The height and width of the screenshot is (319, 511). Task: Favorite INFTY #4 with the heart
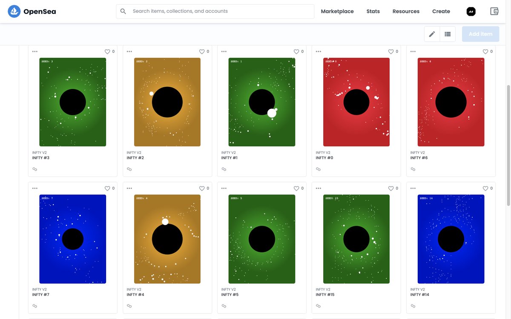click(x=202, y=188)
